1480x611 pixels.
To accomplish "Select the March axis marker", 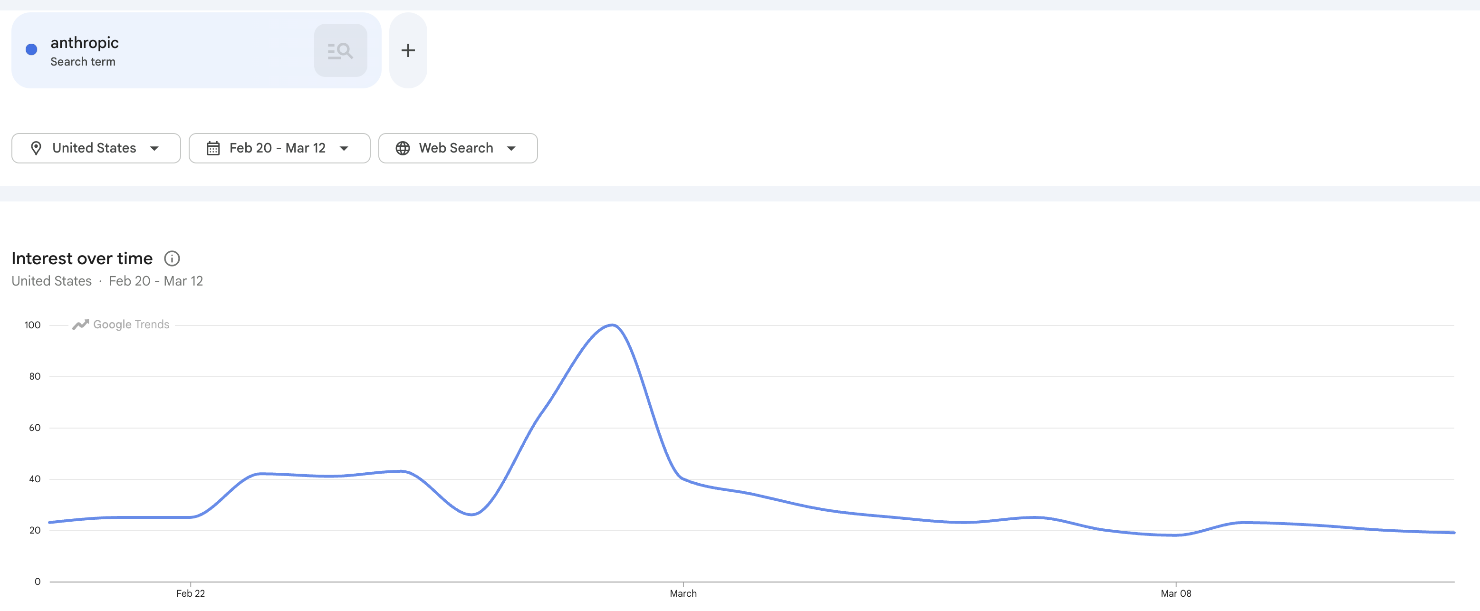I will point(683,593).
